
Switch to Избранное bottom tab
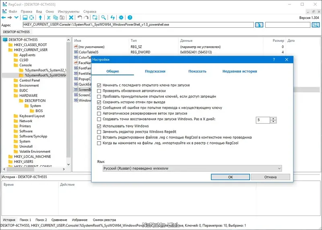point(80,220)
